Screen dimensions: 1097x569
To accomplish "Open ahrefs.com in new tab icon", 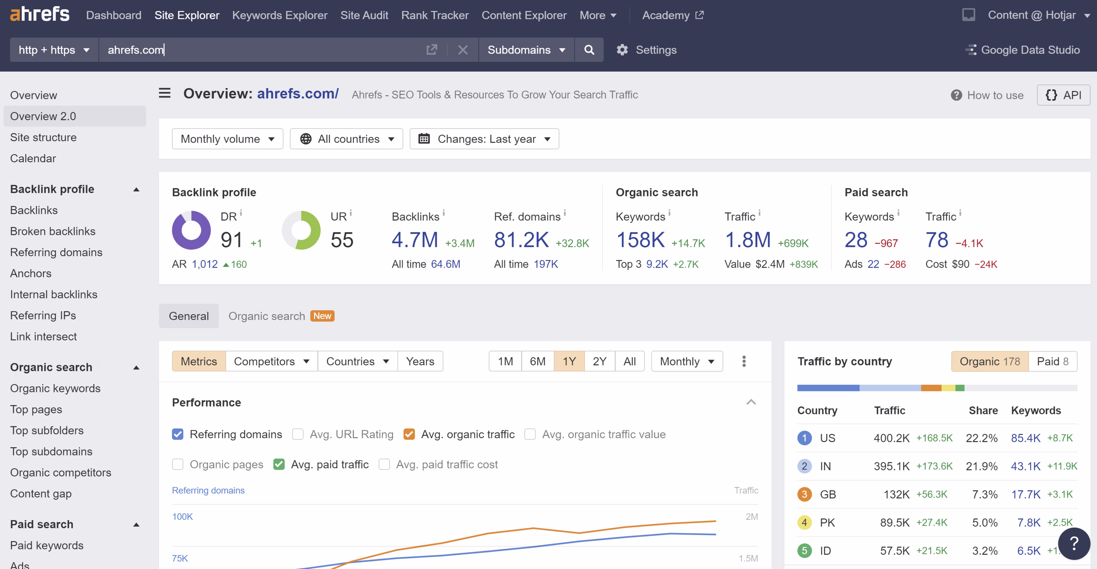I will click(x=431, y=50).
